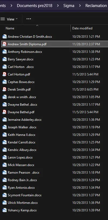Screen dimensions: 108x220
Task: Open the View dropdown menu
Action: click(x=9, y=19)
